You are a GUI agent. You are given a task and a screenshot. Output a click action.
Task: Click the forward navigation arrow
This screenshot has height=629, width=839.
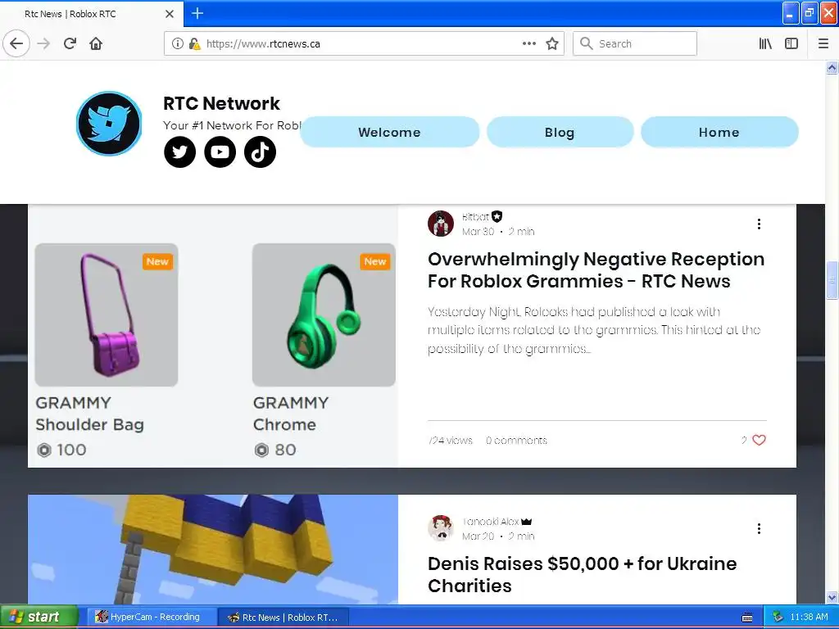pos(43,43)
